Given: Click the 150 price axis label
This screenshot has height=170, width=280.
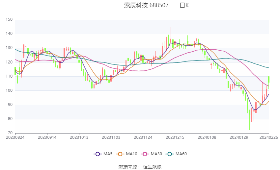Looking at the screenshot, I should [x=9, y=20].
